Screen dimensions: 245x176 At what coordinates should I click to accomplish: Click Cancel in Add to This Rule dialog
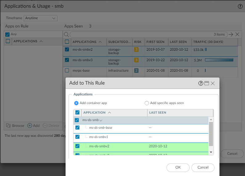[x=203, y=167]
